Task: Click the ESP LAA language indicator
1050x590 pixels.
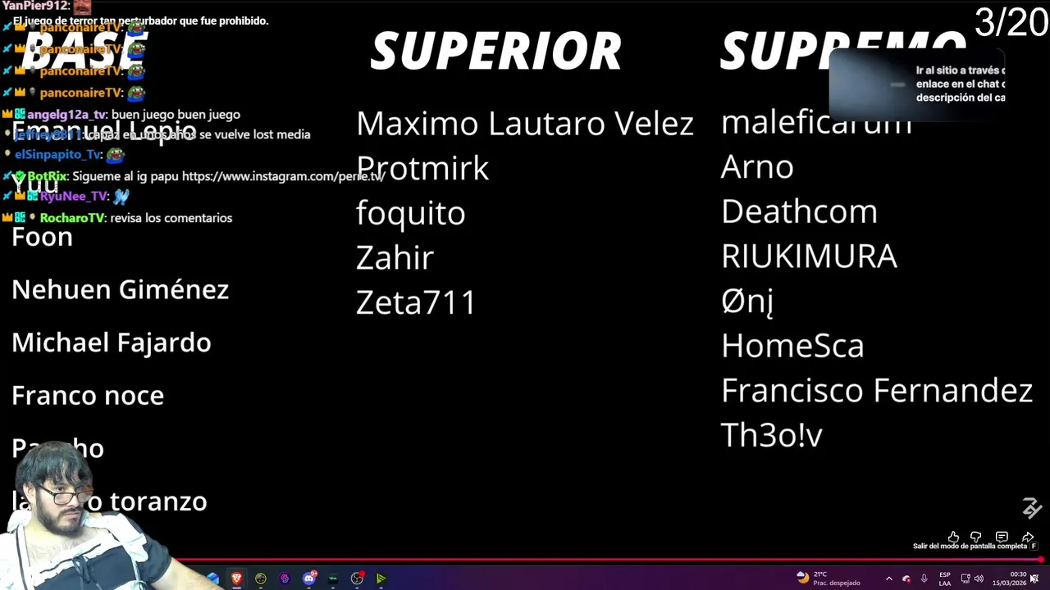Action: [945, 579]
